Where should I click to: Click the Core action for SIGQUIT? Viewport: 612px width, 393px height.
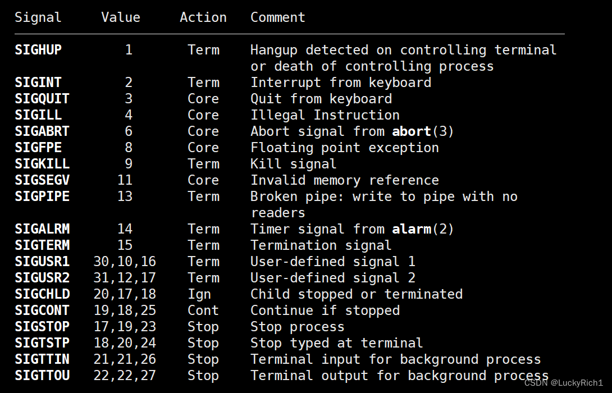click(203, 99)
